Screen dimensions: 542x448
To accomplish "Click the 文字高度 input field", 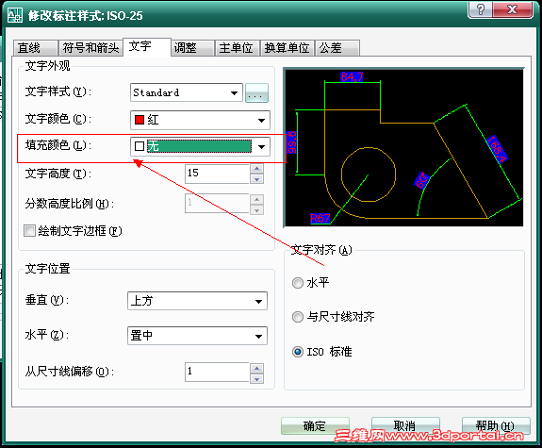I will pyautogui.click(x=217, y=174).
